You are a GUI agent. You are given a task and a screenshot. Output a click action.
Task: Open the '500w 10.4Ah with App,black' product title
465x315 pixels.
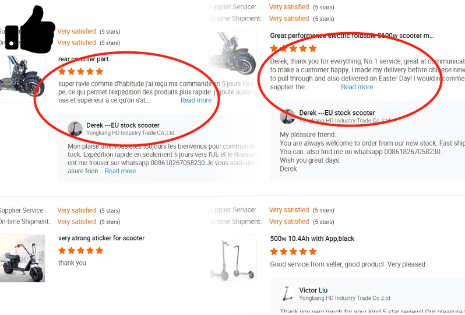coord(312,239)
